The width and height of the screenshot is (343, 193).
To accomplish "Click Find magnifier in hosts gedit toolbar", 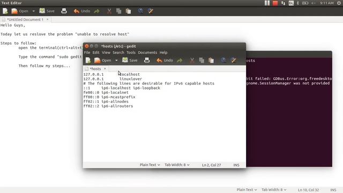I will coord(223,60).
